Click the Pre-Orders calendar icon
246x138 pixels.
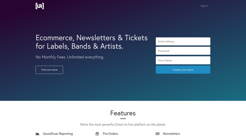pos(97,134)
